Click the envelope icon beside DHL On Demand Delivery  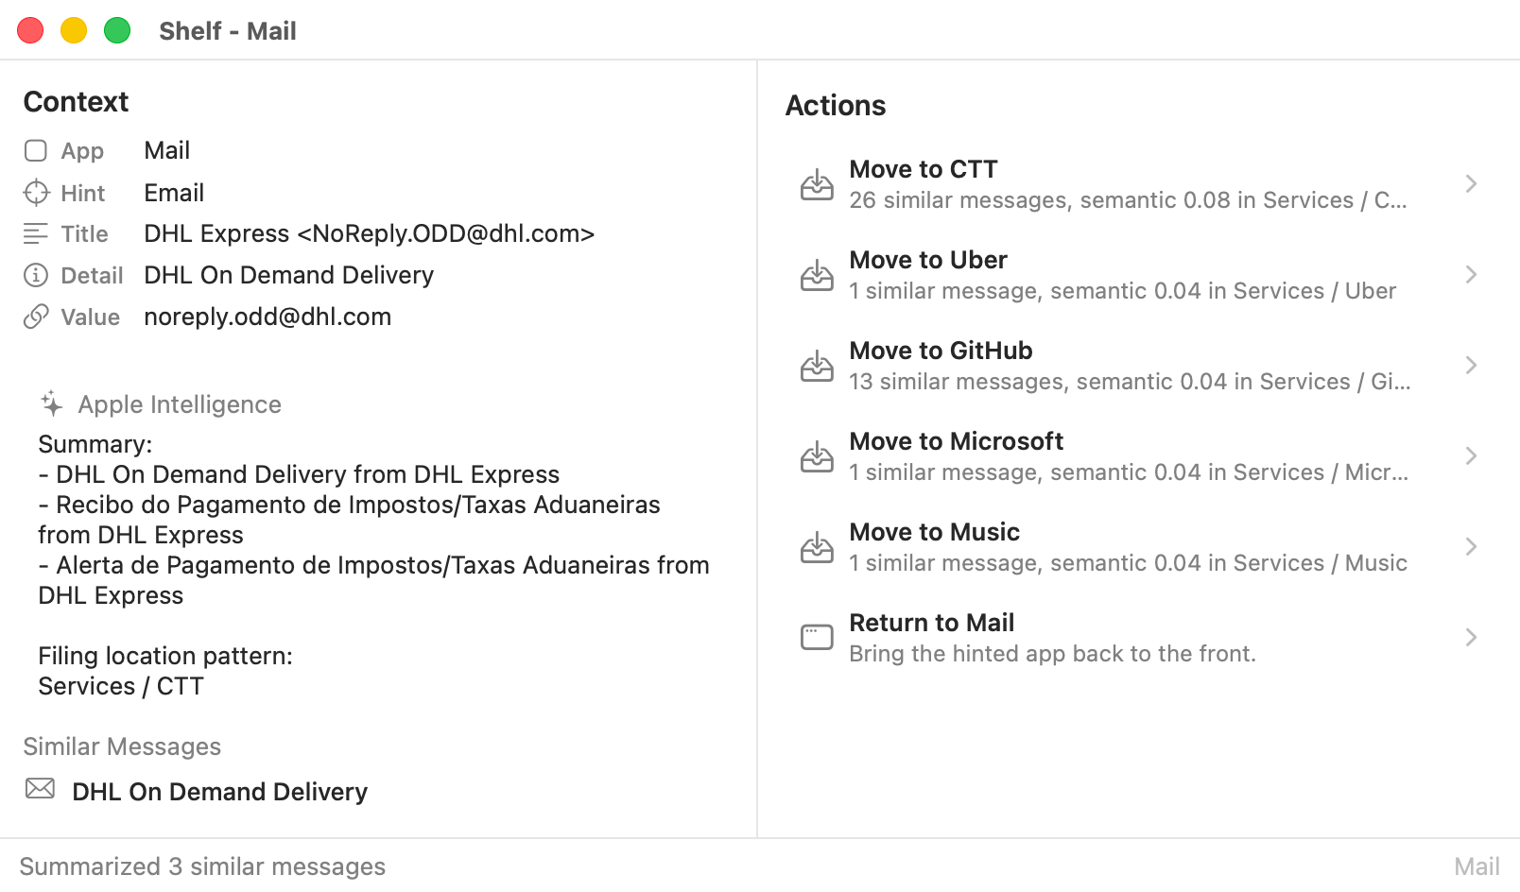click(x=40, y=788)
